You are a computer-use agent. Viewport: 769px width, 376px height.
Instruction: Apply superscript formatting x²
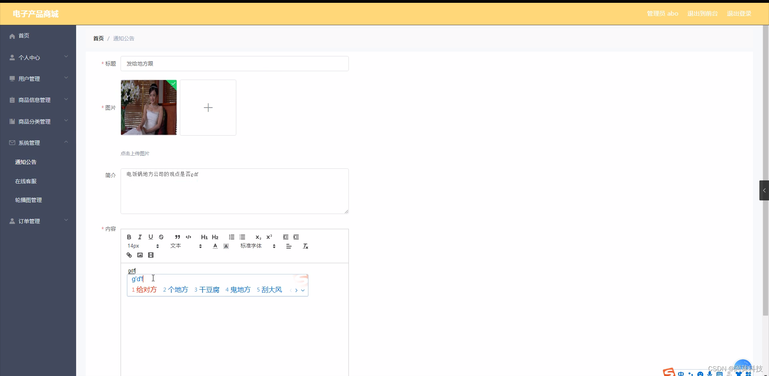[269, 237]
